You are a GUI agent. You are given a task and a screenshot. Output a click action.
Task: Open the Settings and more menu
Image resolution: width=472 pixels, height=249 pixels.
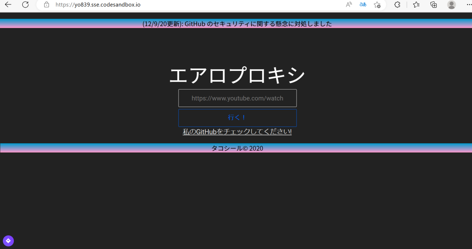point(469,5)
